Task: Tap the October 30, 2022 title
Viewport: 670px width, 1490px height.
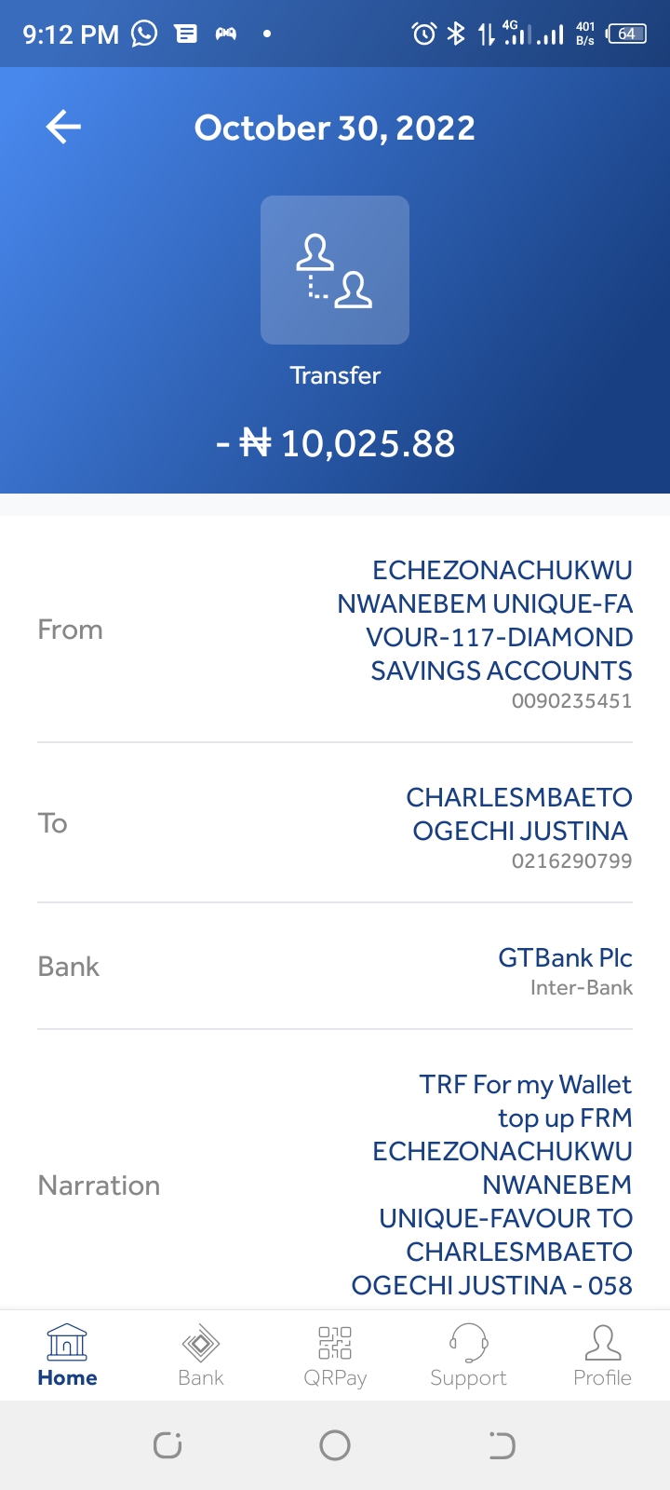Action: [335, 128]
